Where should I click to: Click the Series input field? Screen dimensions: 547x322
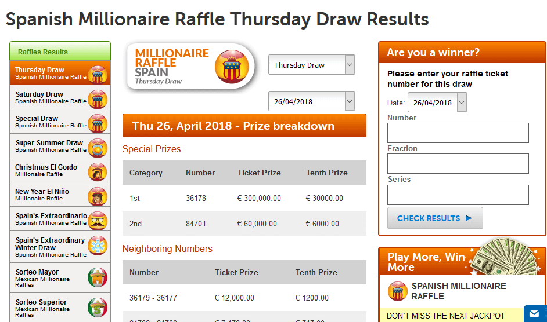point(458,195)
